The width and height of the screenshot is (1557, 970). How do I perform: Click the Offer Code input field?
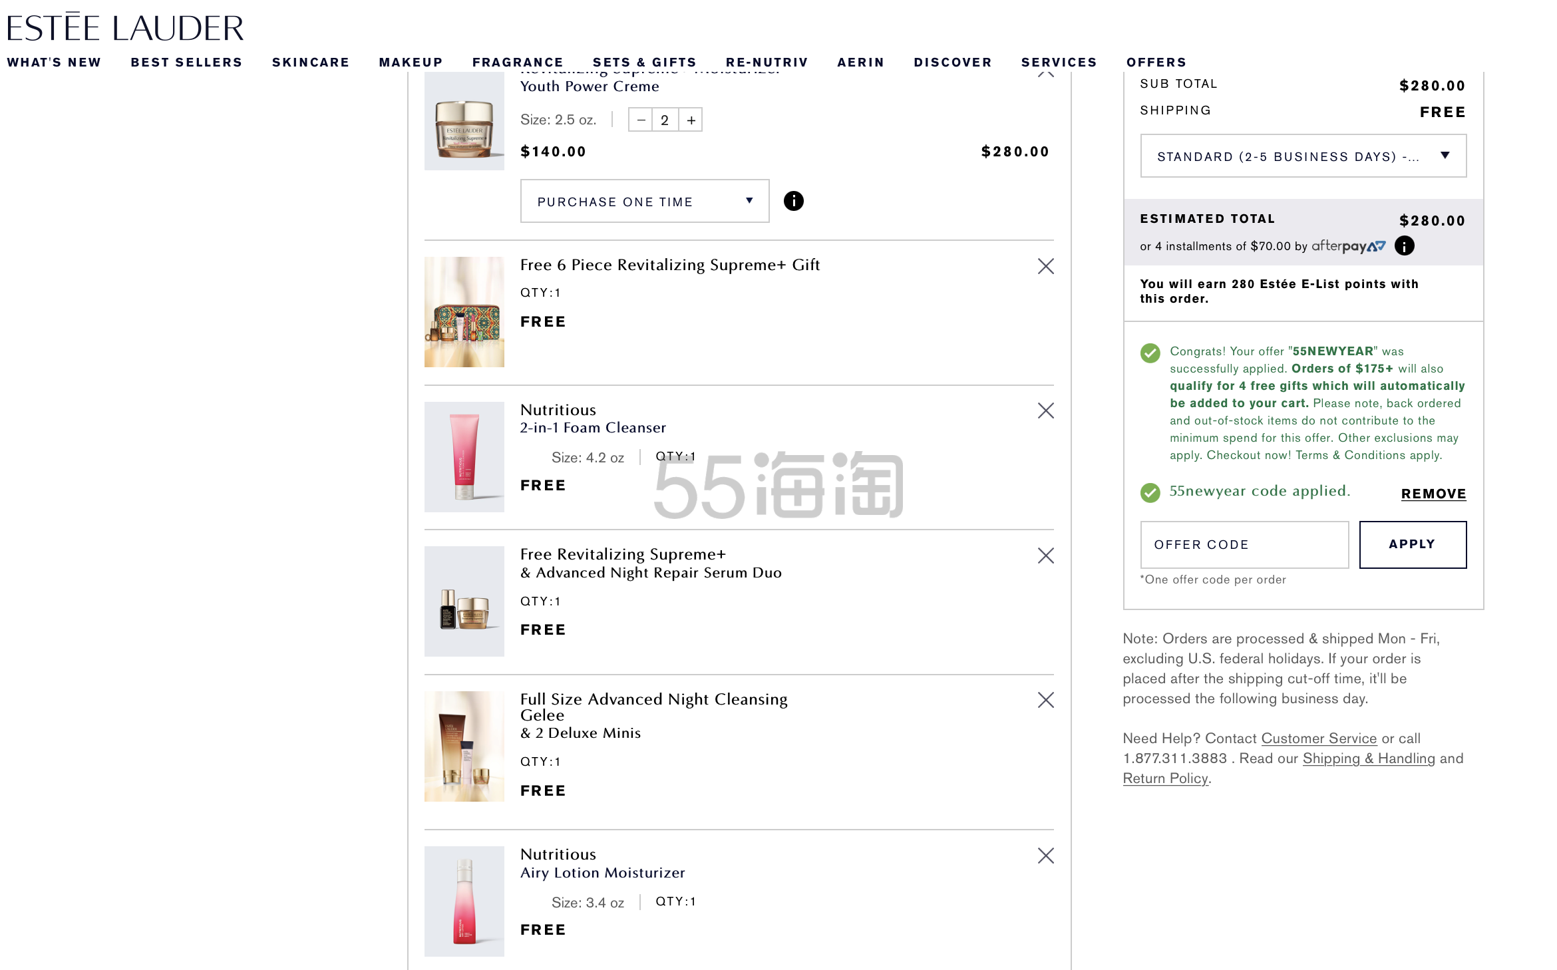1244,545
